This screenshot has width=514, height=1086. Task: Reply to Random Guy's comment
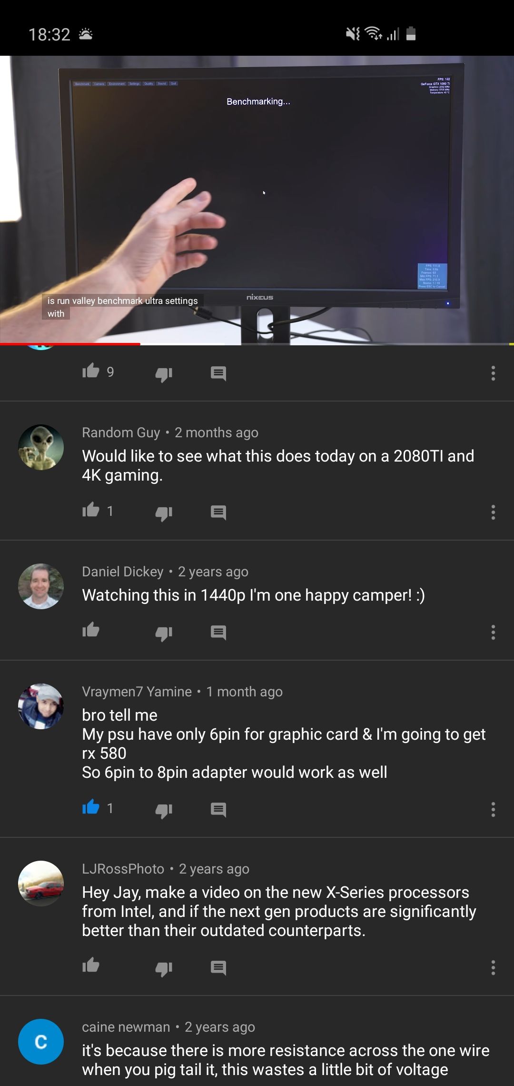[218, 513]
